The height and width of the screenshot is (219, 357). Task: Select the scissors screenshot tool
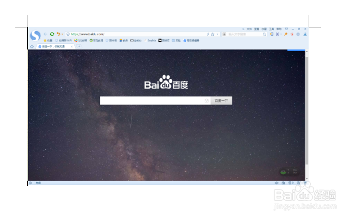click(x=278, y=34)
